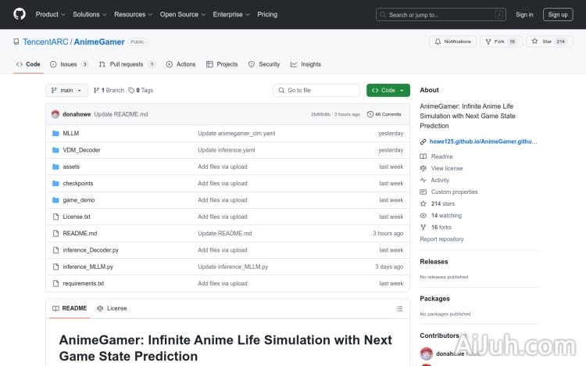Screen dimensions: 586x366
Task: Click the GitHub logo icon
Action: [20, 14]
